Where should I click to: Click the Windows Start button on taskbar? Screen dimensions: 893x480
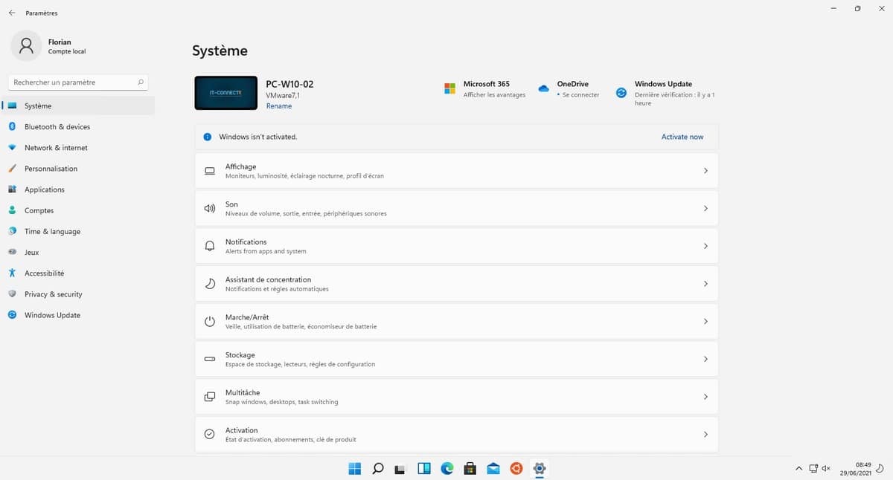[355, 468]
